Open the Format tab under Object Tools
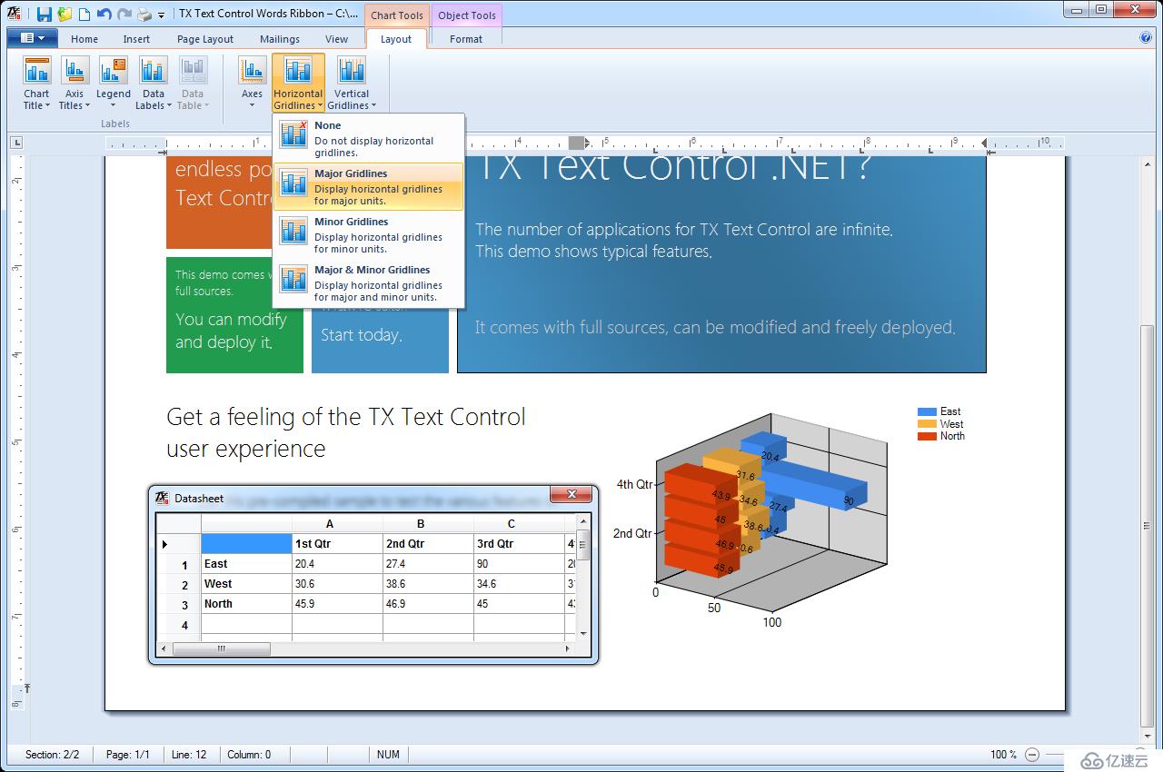Viewport: 1163px width, 772px height. [466, 39]
